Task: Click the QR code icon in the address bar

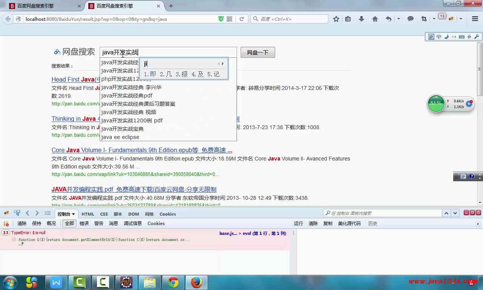Action: 229,19
